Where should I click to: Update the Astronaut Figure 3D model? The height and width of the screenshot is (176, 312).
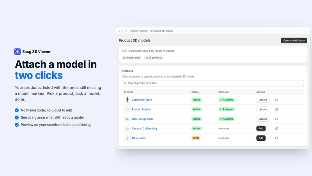point(262,100)
